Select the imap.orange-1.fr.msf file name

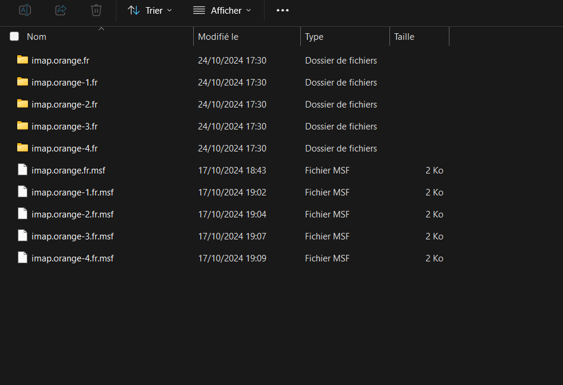pos(73,192)
